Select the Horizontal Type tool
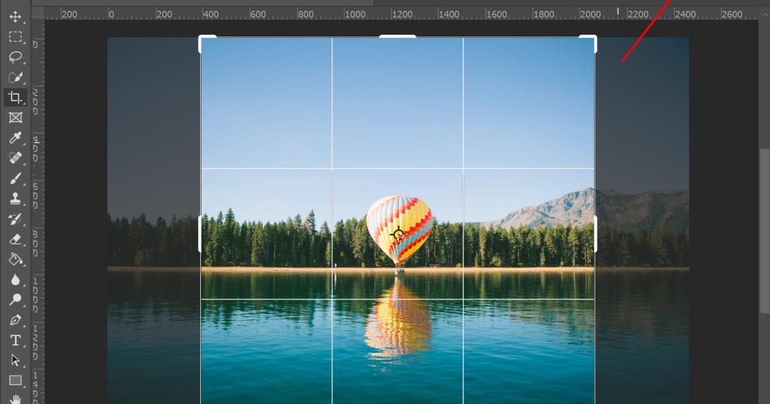Viewport: 770px width, 404px height. 17,340
